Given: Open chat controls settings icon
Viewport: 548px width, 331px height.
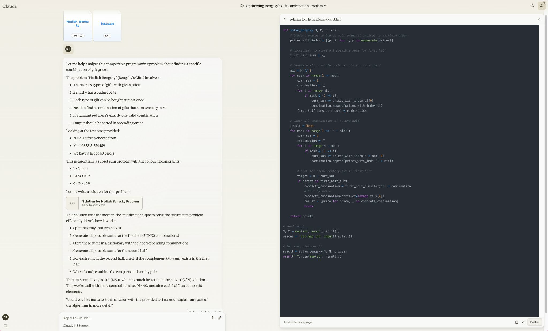Looking at the screenshot, I should (541, 6).
